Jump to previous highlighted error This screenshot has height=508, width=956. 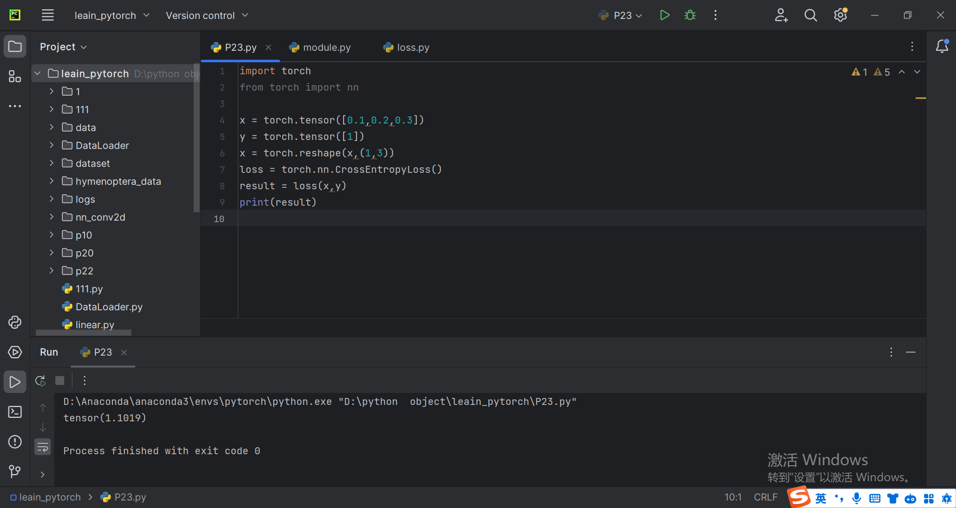point(902,72)
